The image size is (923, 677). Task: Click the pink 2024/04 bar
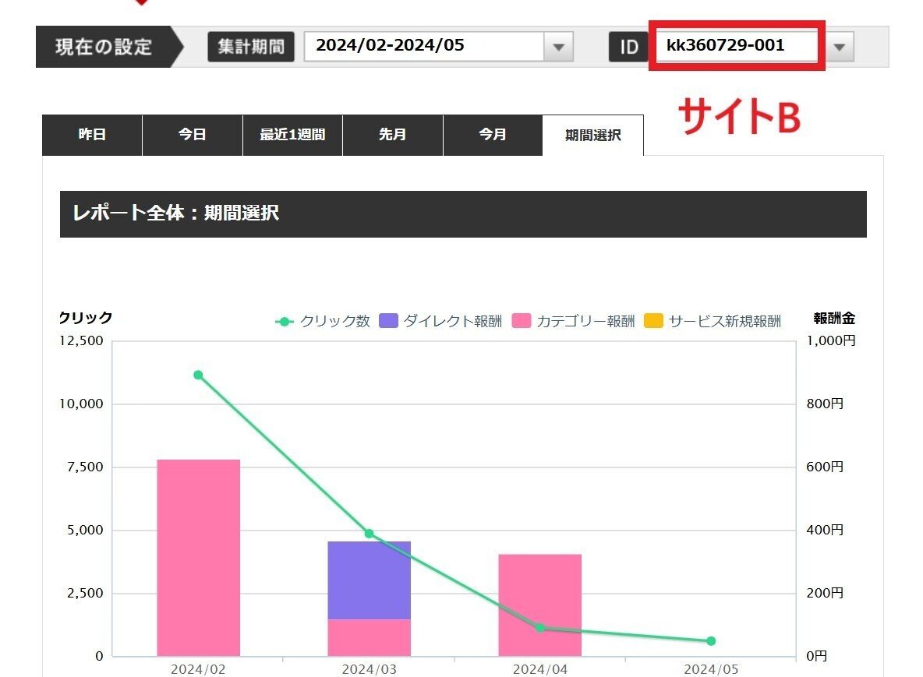coord(539,605)
